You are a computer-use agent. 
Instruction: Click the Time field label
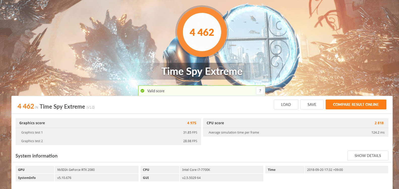pyautogui.click(x=272, y=170)
